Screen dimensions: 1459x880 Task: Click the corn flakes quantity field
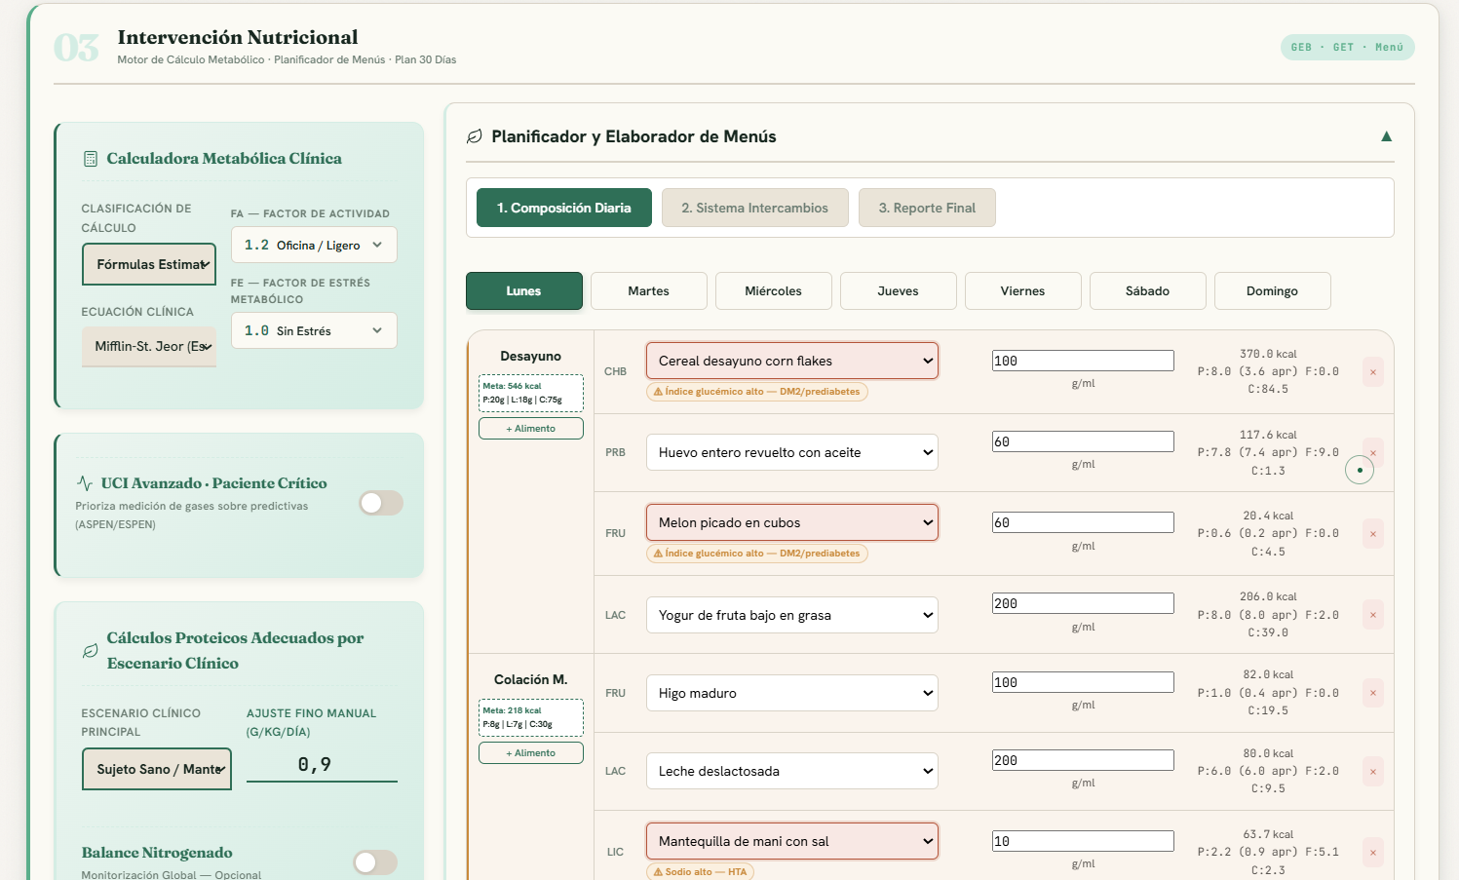1083,361
